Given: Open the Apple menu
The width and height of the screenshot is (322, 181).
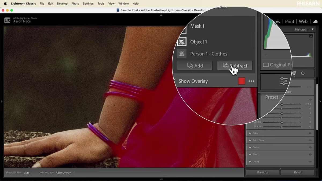Looking at the screenshot, I should [x=5, y=3].
